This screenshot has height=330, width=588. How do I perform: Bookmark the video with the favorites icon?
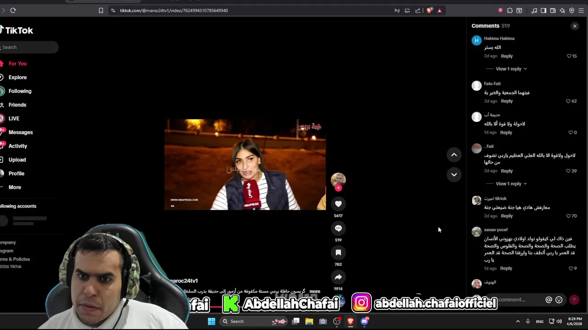click(x=338, y=253)
